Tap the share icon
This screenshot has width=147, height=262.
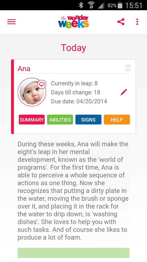pyautogui.click(x=121, y=22)
